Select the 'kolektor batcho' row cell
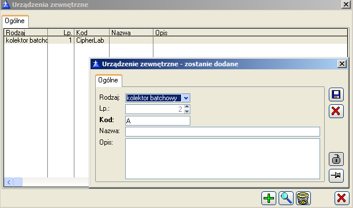The width and height of the screenshot is (353, 208). pyautogui.click(x=25, y=40)
